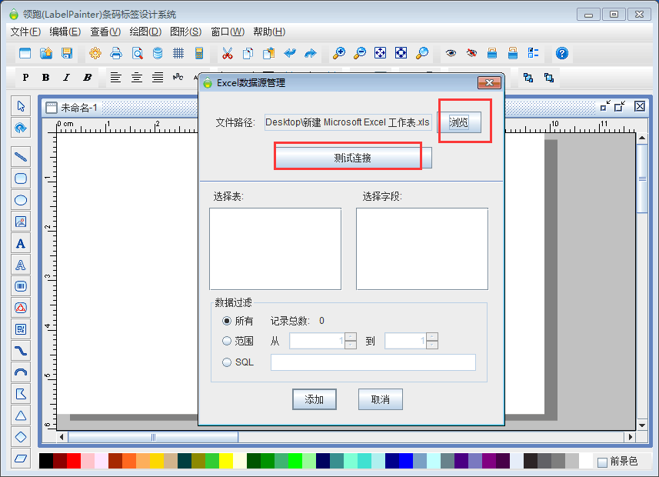Click the 文件路径 path input field
Screen dimensions: 659x477
point(348,122)
